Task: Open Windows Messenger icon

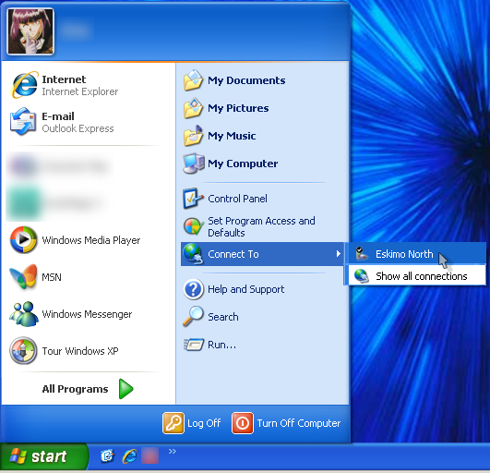Action: tap(23, 314)
